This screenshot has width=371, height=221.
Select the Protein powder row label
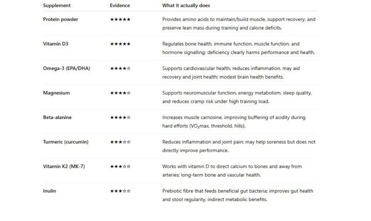[x=61, y=19]
